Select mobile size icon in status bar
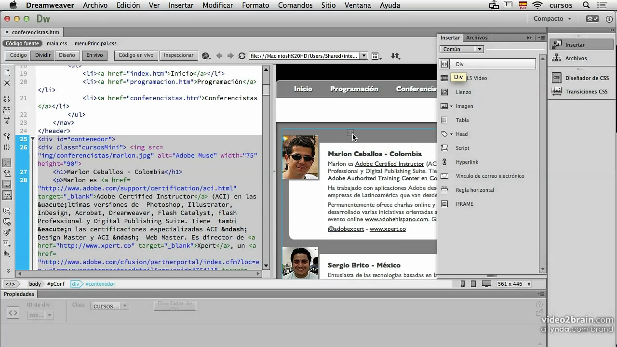 [463, 284]
